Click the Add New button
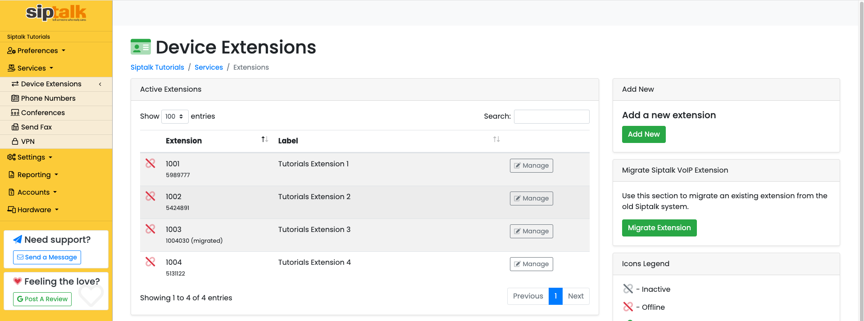The height and width of the screenshot is (321, 864). pos(644,134)
